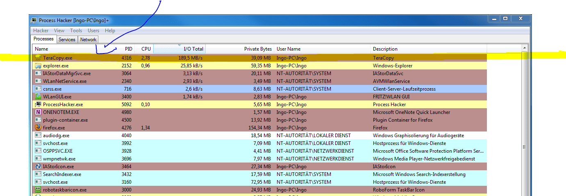
Task: Sort processes by I/O Total column
Action: [x=180, y=49]
